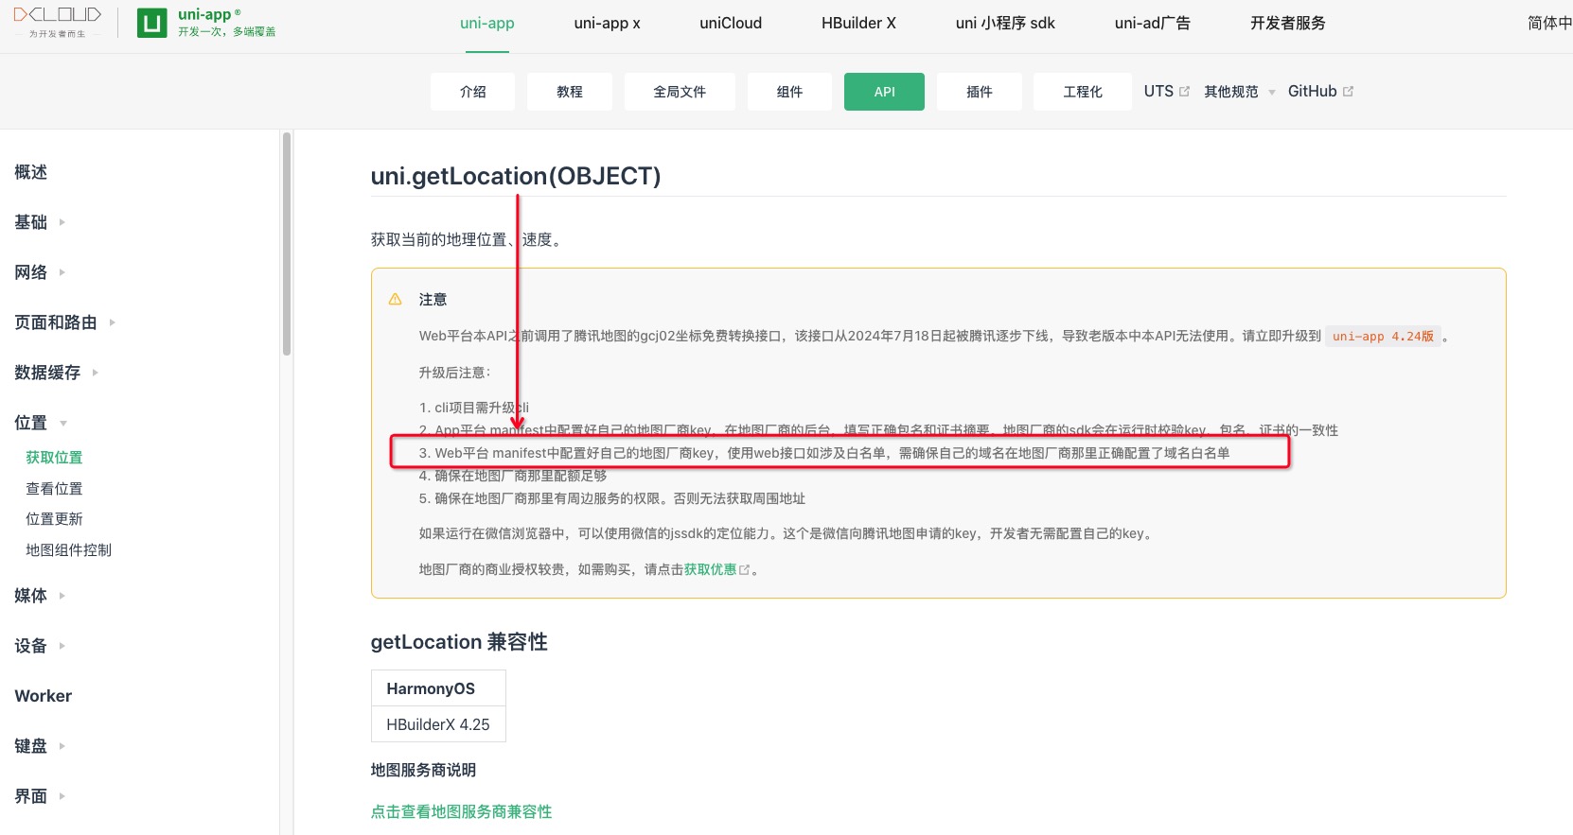Open the HBuilder X top tab
Image resolution: width=1573 pixels, height=835 pixels.
[857, 24]
